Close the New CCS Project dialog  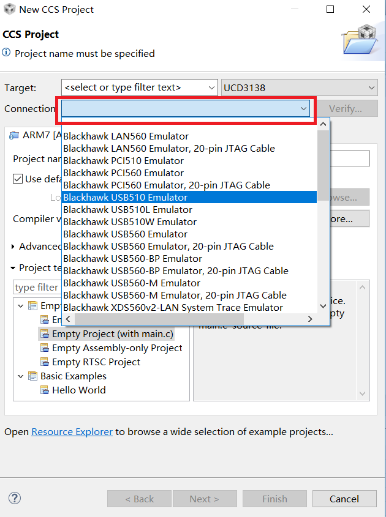366,9
